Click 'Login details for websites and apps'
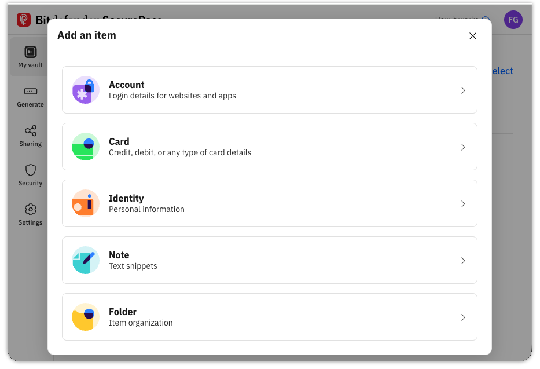The image size is (540, 369). pyautogui.click(x=172, y=96)
